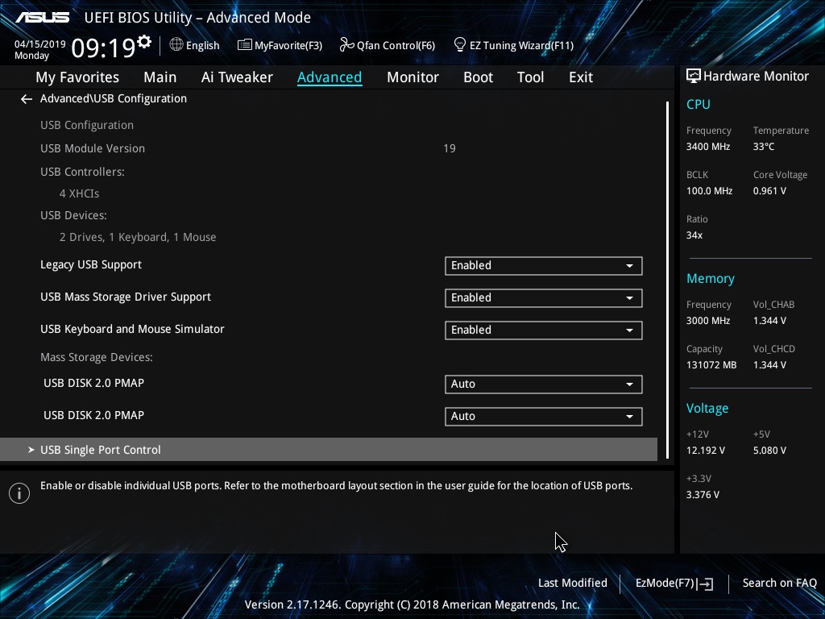Click the Advanced\USB Configuration breadcrumb text

tap(114, 99)
